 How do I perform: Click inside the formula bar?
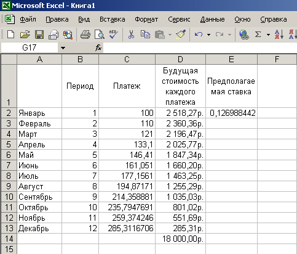click(200, 47)
